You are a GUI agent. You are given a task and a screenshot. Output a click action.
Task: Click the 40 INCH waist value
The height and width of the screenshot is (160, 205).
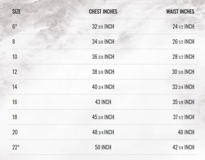click(x=185, y=132)
